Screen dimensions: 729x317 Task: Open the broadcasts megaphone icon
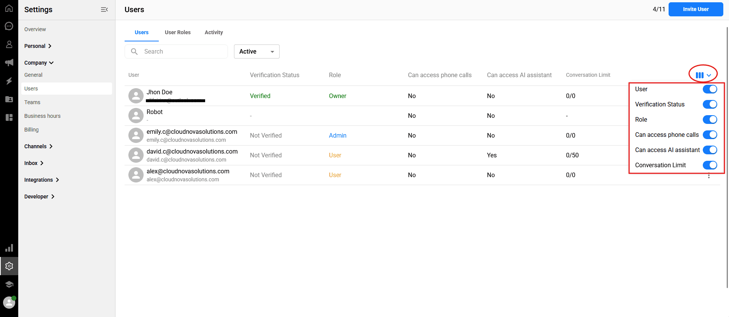pyautogui.click(x=9, y=63)
